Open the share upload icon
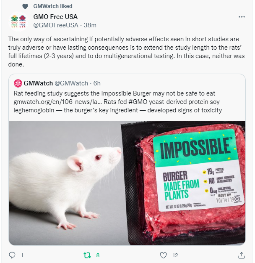 pos(241,255)
